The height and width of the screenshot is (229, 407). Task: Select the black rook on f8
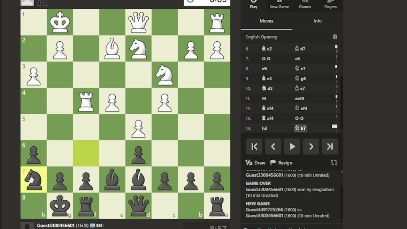86,206
